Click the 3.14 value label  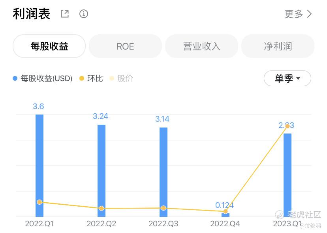coord(162,119)
